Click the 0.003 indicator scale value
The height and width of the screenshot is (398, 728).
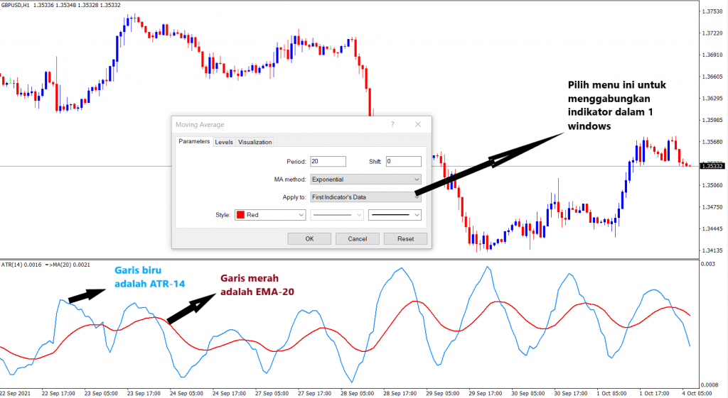[x=708, y=264]
